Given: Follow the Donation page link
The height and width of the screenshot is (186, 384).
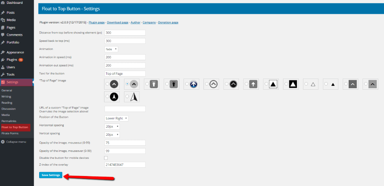Looking at the screenshot, I should pos(168,23).
